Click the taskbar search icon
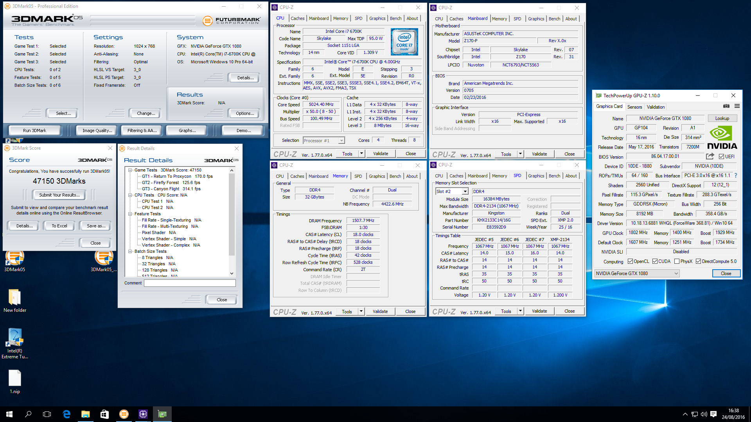The height and width of the screenshot is (422, 751). point(28,414)
